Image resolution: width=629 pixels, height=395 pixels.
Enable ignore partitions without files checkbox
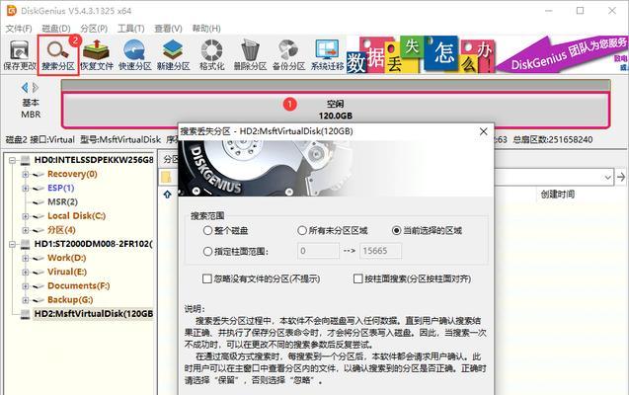(x=207, y=278)
